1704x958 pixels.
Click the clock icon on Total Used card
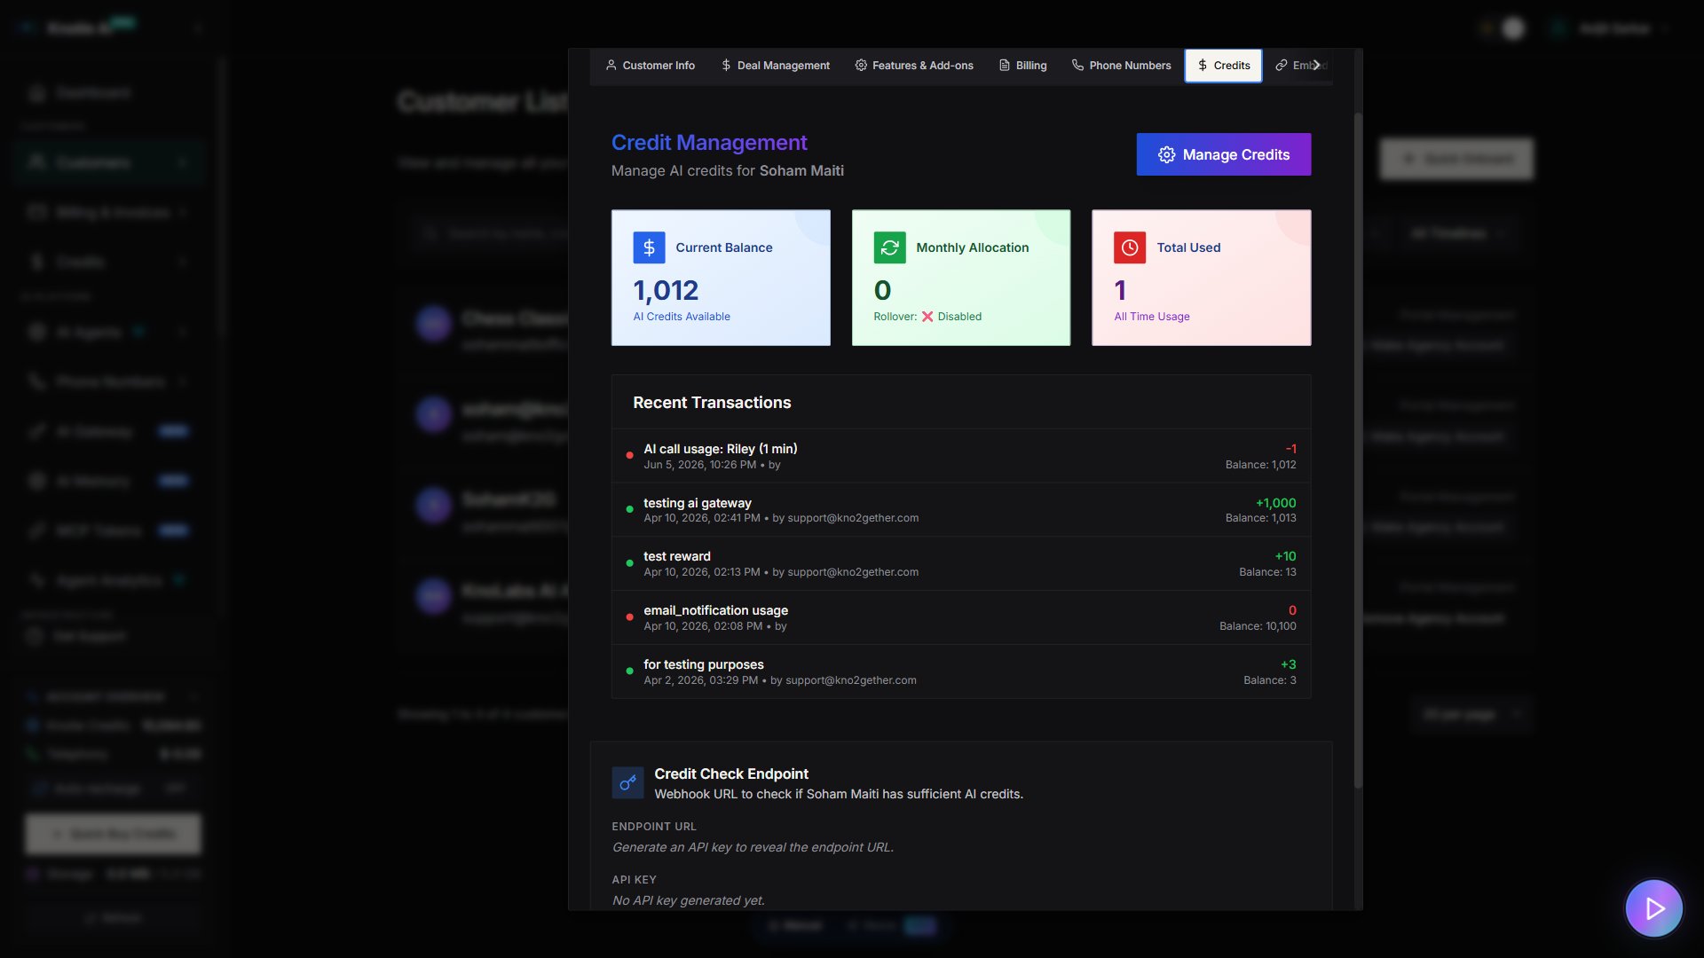point(1130,247)
